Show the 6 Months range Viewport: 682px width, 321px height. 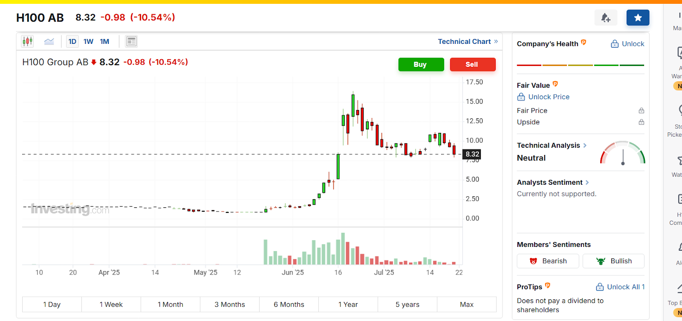[289, 304]
